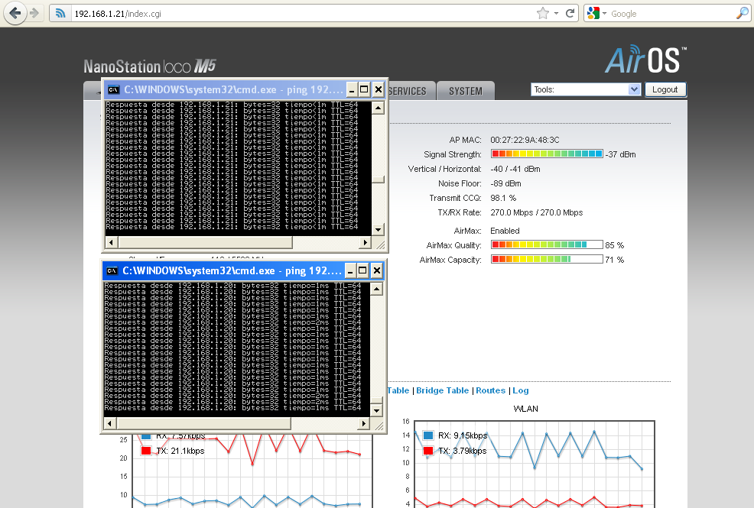Expand the search engine selector arrow
This screenshot has width=754, height=508.
[604, 14]
